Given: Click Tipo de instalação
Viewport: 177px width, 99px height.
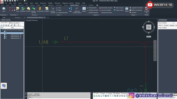Looking at the screenshot, I should coord(105,10).
